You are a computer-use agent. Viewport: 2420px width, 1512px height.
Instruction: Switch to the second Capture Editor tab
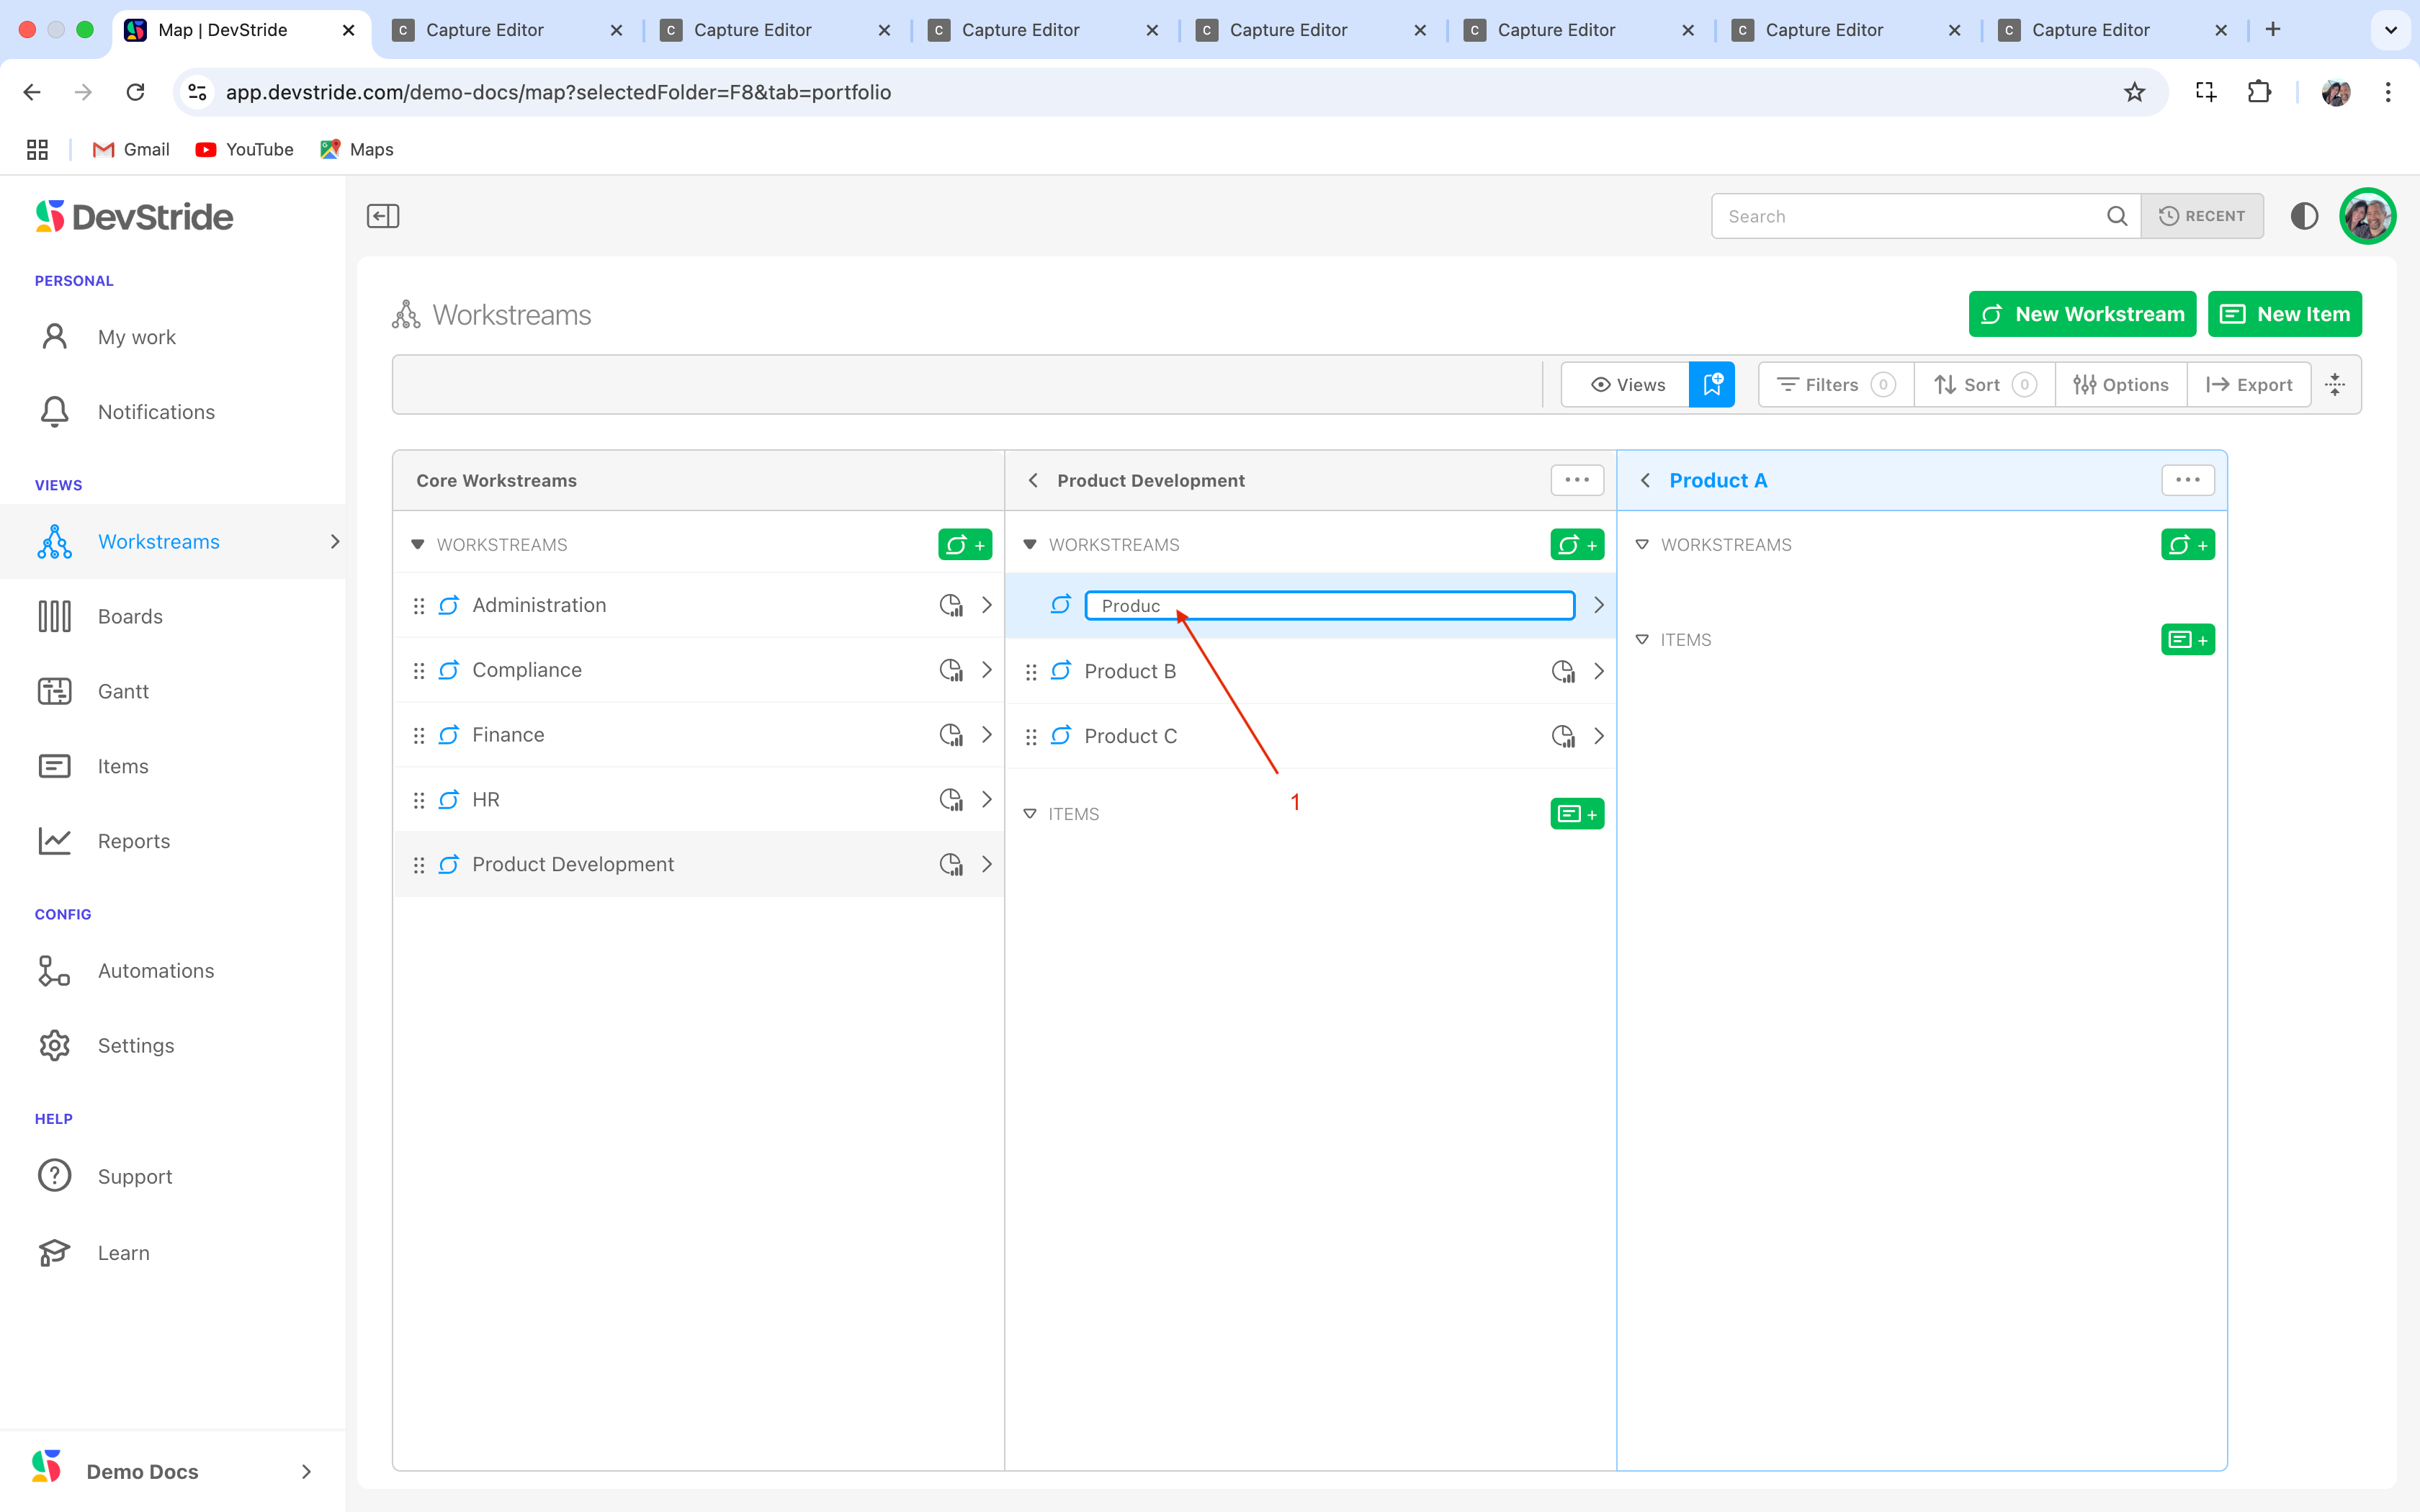click(752, 30)
